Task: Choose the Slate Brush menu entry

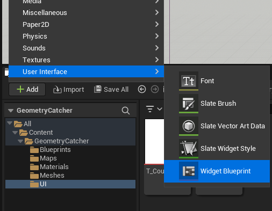Action: point(217,104)
